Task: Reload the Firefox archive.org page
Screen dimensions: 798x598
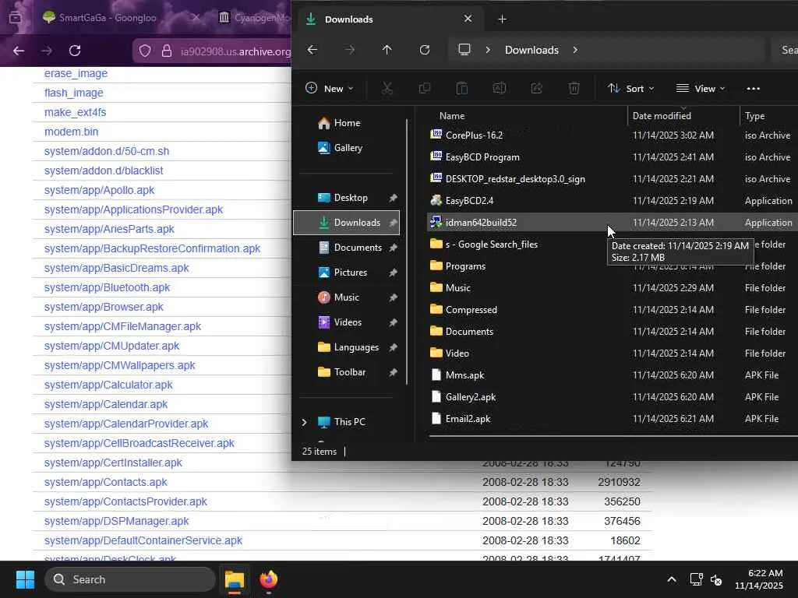Action: click(x=75, y=51)
